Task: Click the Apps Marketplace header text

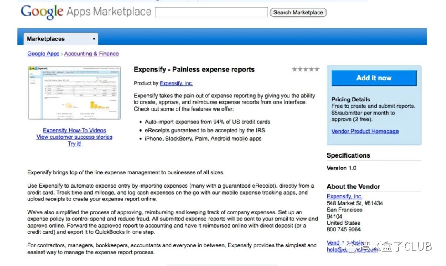Action: (109, 12)
